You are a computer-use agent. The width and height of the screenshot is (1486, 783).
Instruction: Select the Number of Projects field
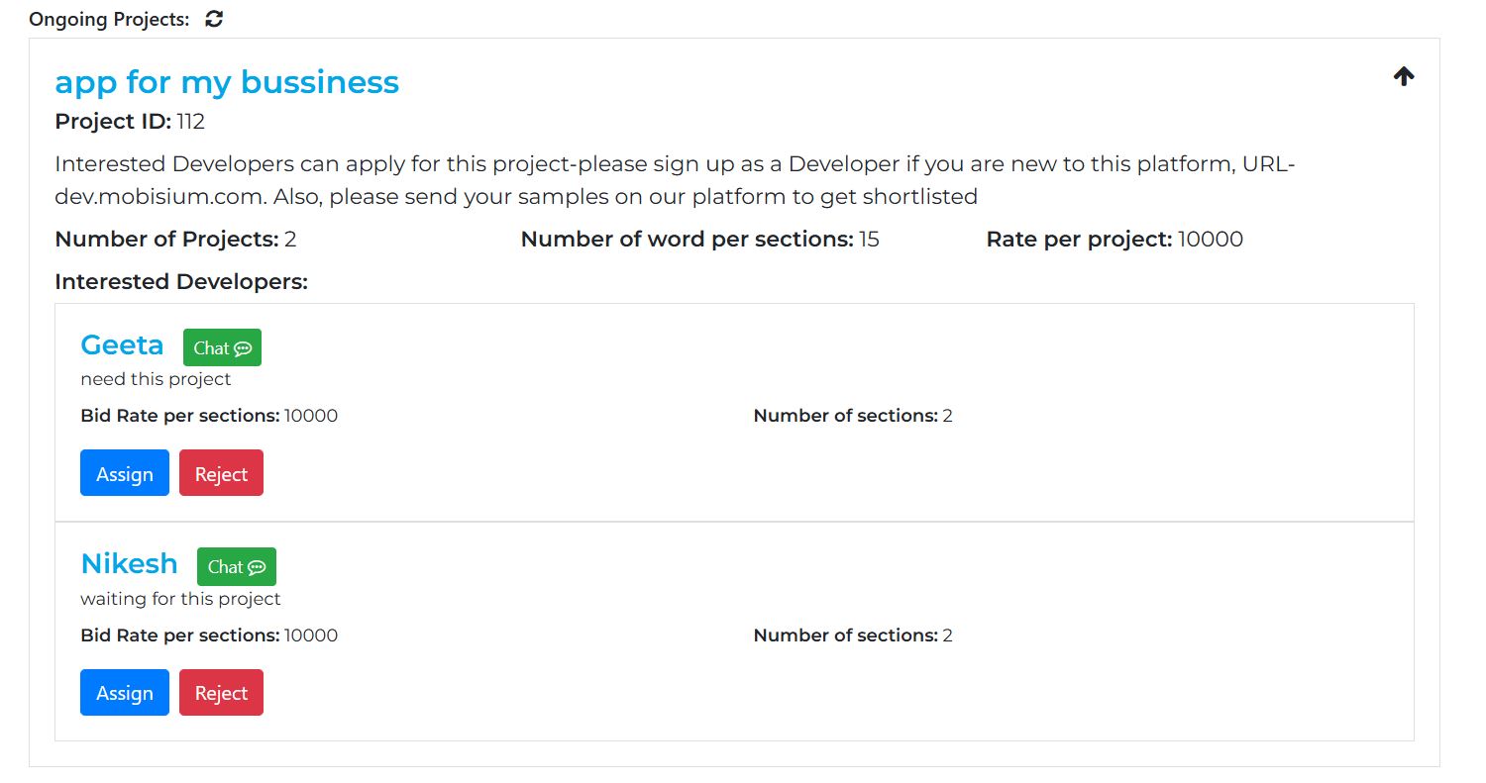(175, 239)
